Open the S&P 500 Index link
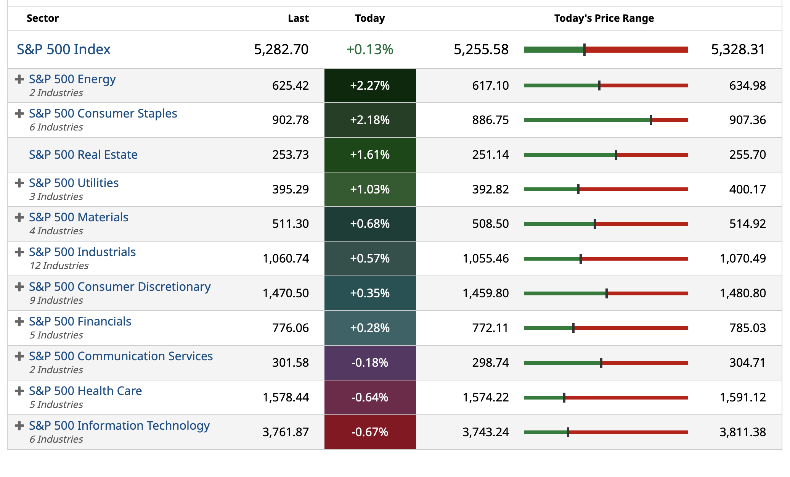This screenshot has height=477, width=790. pos(64,50)
